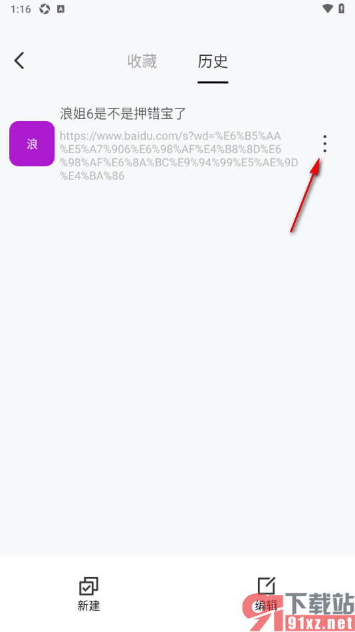
Task: Open the 浪姐6是不是押错宝了 history entry title
Action: (123, 114)
